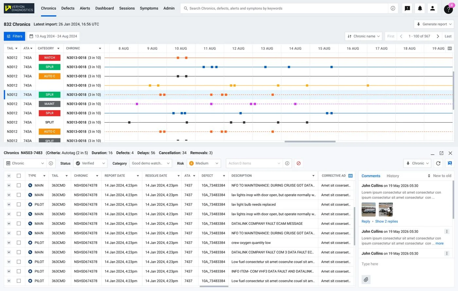Jump to the Last page

(x=448, y=36)
